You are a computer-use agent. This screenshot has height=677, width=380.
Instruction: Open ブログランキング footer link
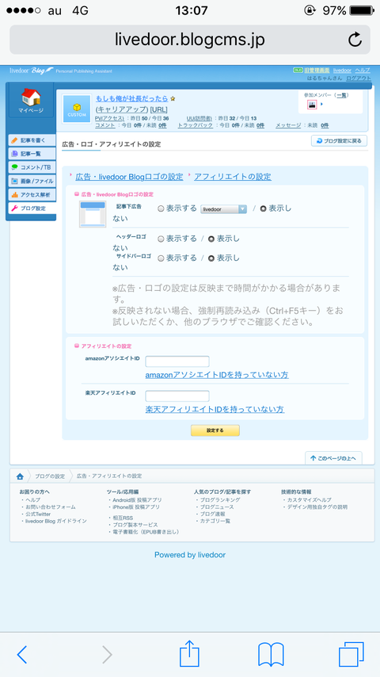tap(220, 500)
